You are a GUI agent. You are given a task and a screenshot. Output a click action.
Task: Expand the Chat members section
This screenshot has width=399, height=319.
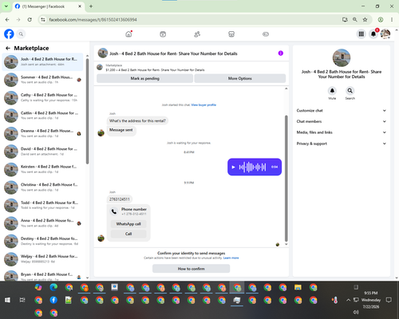click(x=342, y=121)
